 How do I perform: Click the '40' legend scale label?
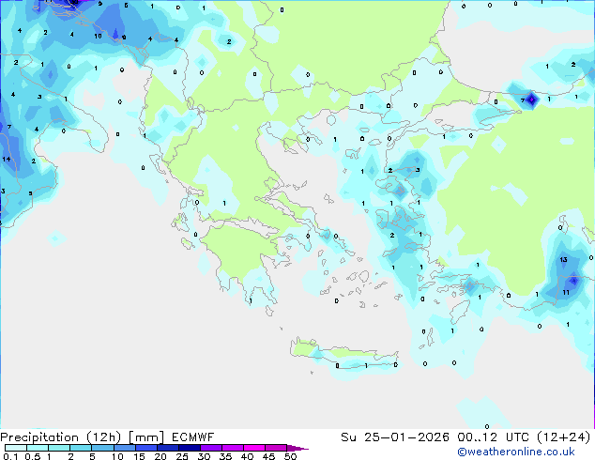pyautogui.click(x=247, y=456)
